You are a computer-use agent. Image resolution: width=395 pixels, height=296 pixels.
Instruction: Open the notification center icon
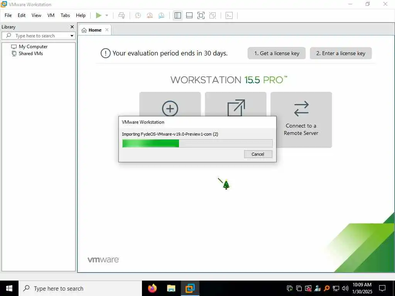(382, 288)
